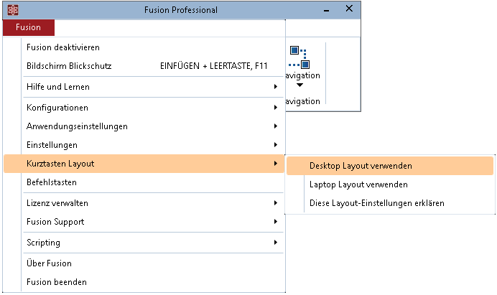Close the Fusion Professional window
This screenshot has height=295, width=497.
click(x=348, y=9)
